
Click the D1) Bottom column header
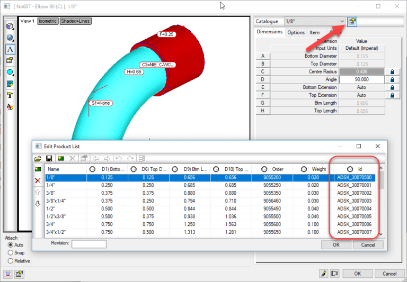pos(107,169)
